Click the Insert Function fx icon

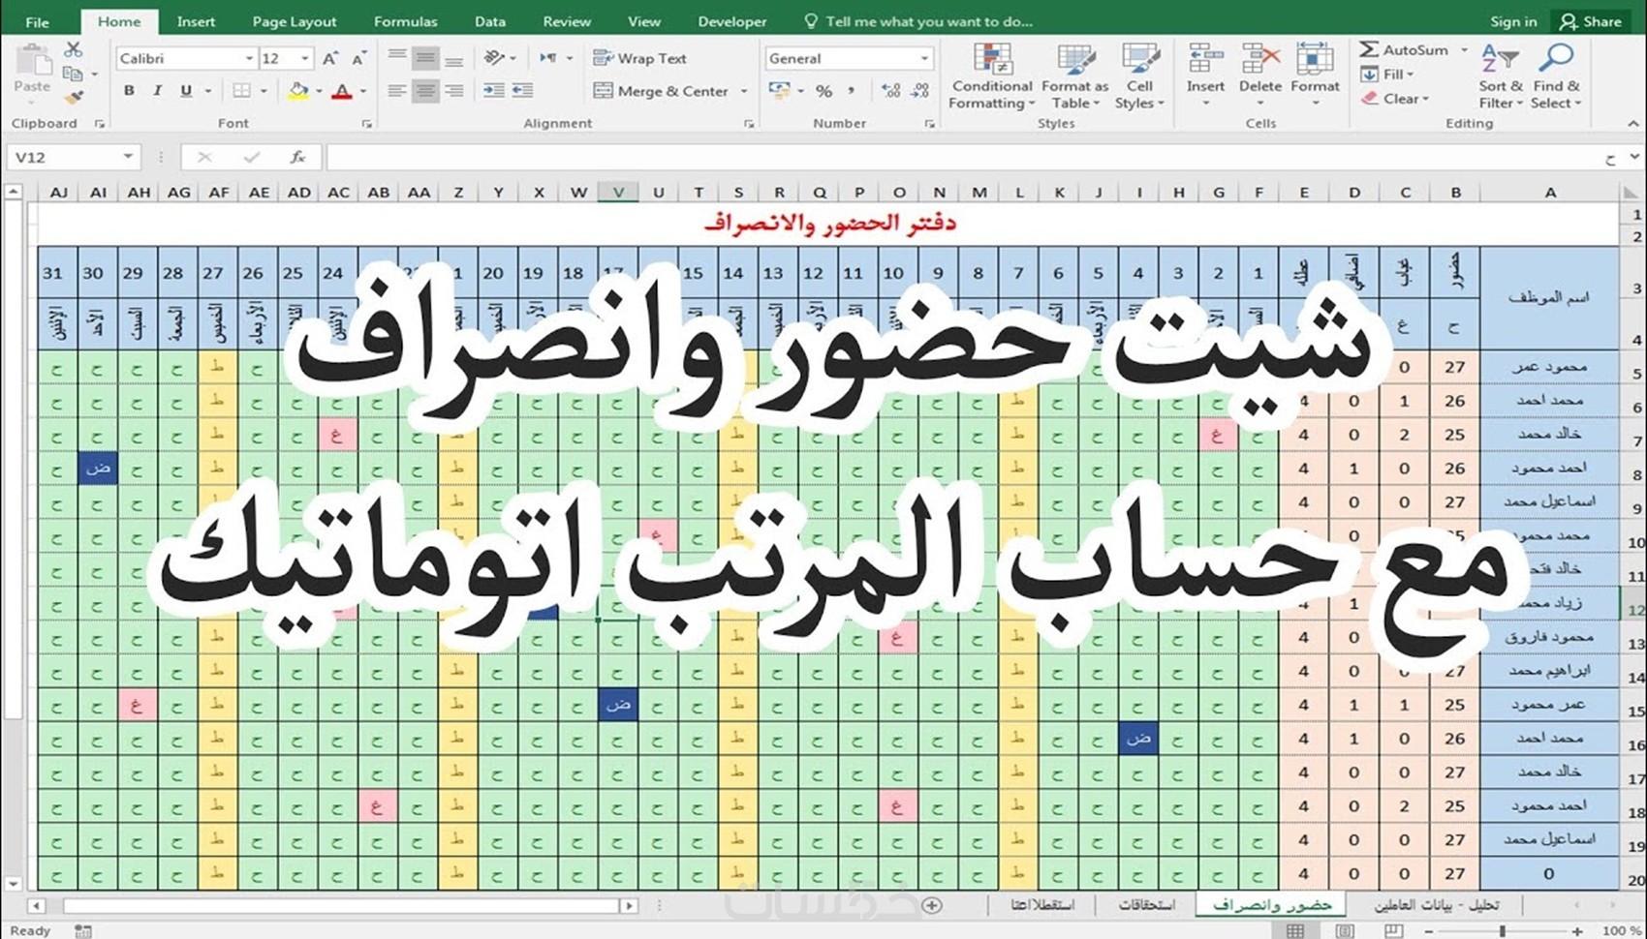tap(298, 157)
